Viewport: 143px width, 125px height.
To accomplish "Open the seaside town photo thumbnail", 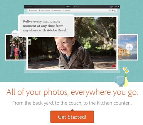I will pyautogui.click(x=127, y=47).
